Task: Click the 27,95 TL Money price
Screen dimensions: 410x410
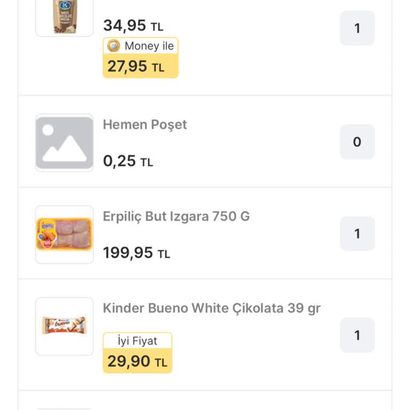Action: tap(136, 67)
